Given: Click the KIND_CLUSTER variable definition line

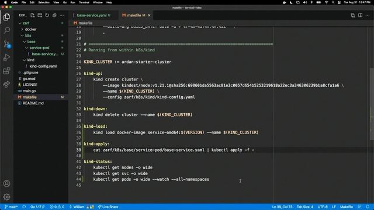Looking at the screenshot, I should (x=127, y=62).
